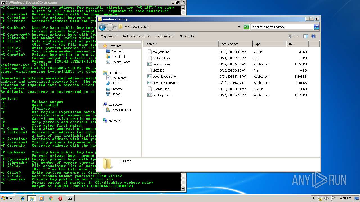The height and width of the screenshot is (202, 360).
Task: Toggle the preview pane icon
Action: (306, 36)
